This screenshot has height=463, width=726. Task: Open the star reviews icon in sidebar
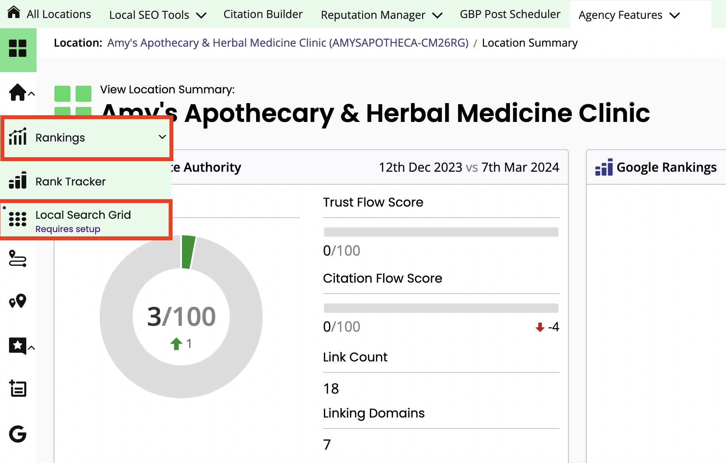[18, 346]
